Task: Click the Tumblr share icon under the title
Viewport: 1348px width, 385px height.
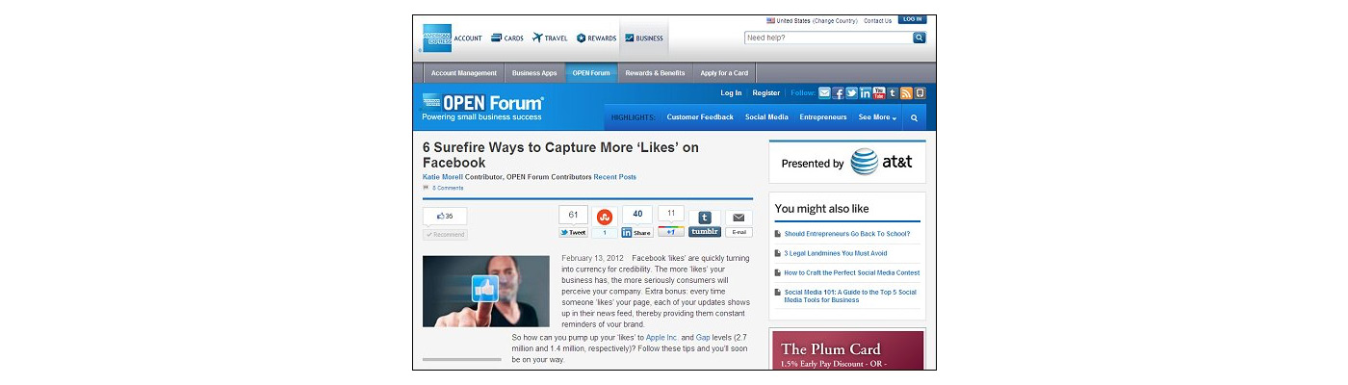Action: pos(705,218)
